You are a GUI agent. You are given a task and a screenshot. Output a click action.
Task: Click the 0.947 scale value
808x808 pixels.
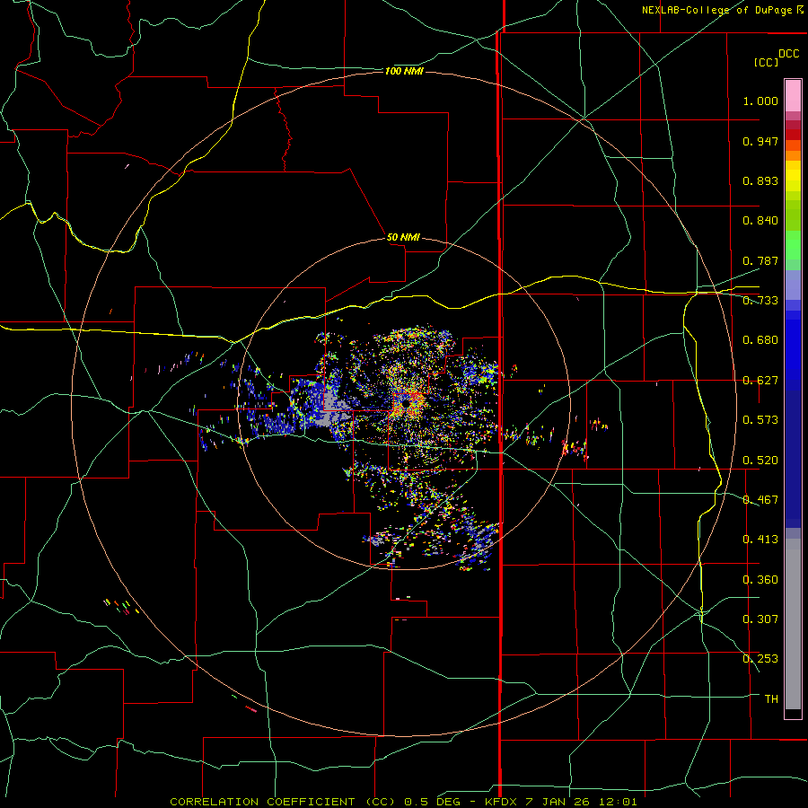[x=760, y=141]
